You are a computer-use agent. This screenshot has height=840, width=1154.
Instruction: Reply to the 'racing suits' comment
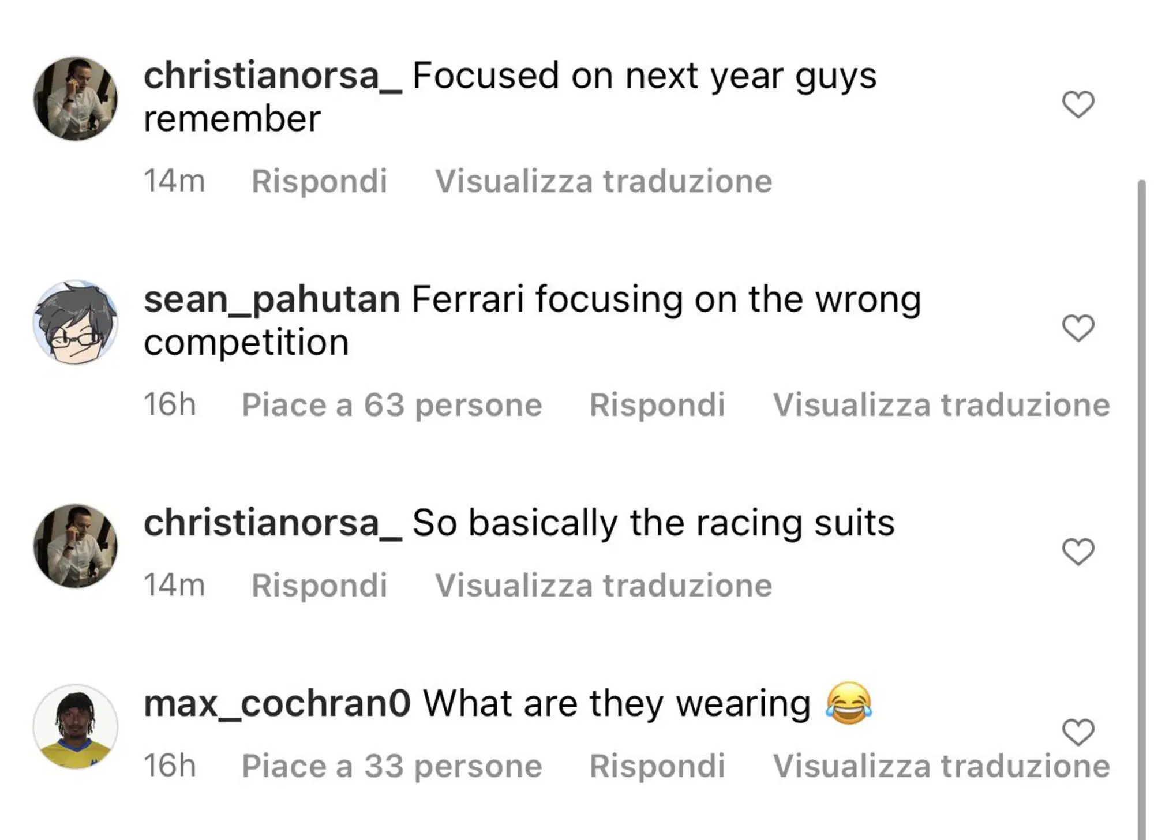click(320, 585)
